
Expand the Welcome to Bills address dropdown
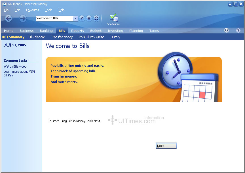(75, 18)
